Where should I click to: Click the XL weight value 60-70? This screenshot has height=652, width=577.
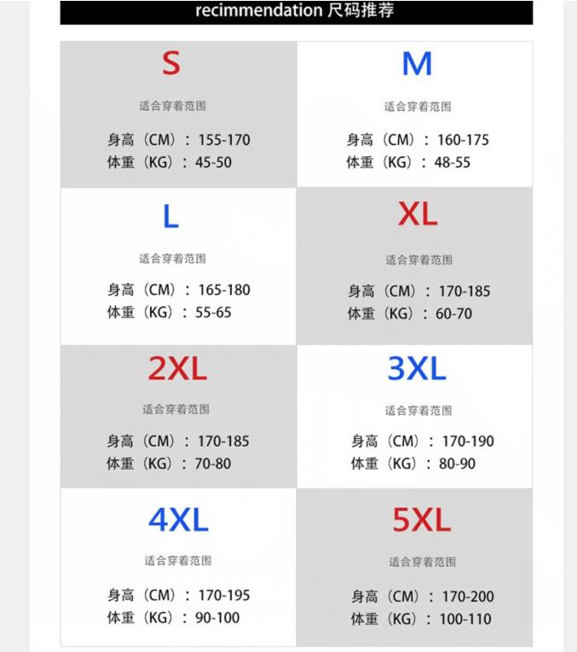coord(454,314)
